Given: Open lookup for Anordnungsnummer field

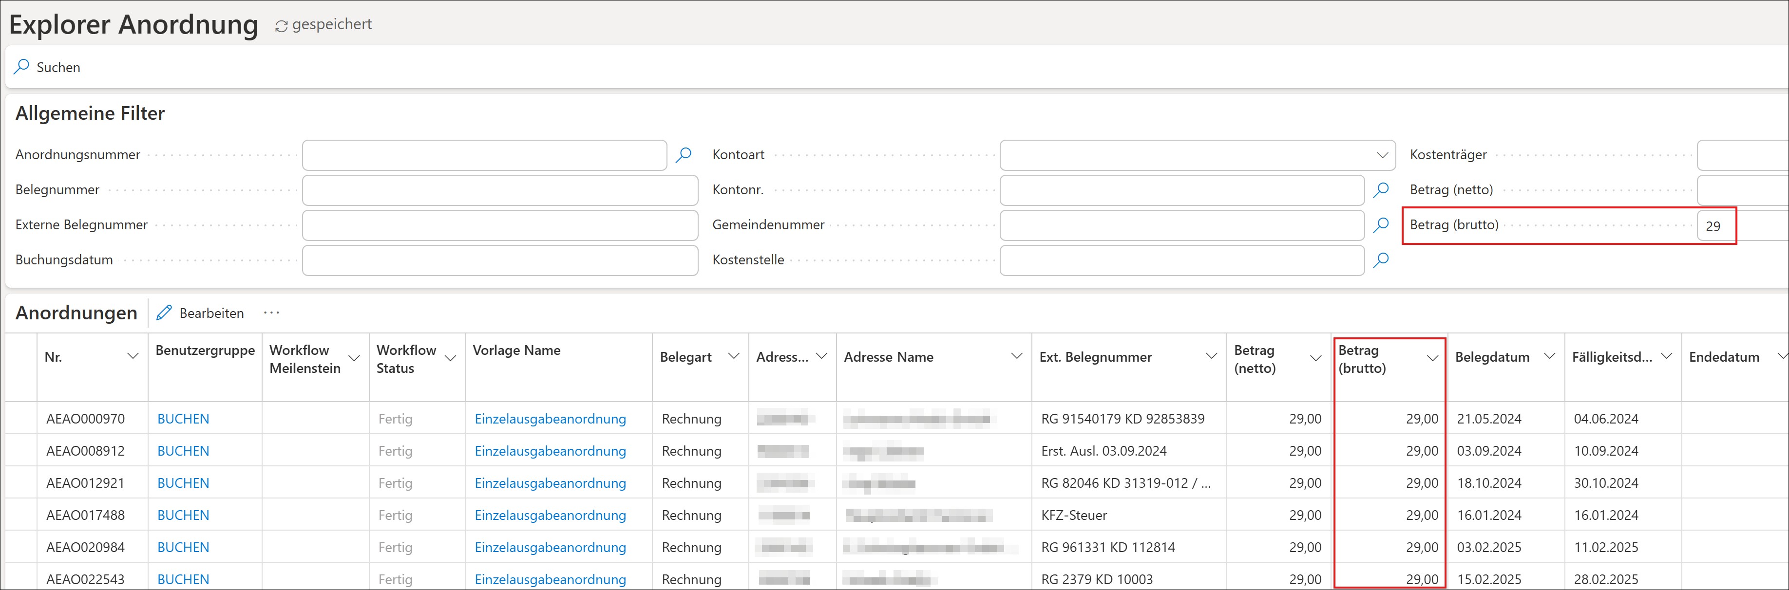Looking at the screenshot, I should pyautogui.click(x=684, y=154).
